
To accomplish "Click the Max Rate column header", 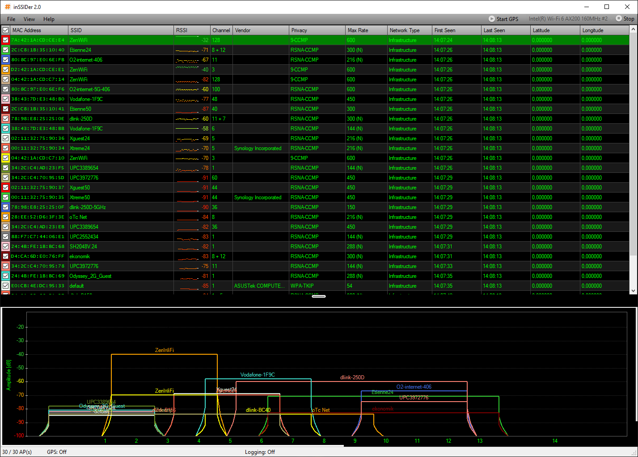I will pyautogui.click(x=366, y=30).
